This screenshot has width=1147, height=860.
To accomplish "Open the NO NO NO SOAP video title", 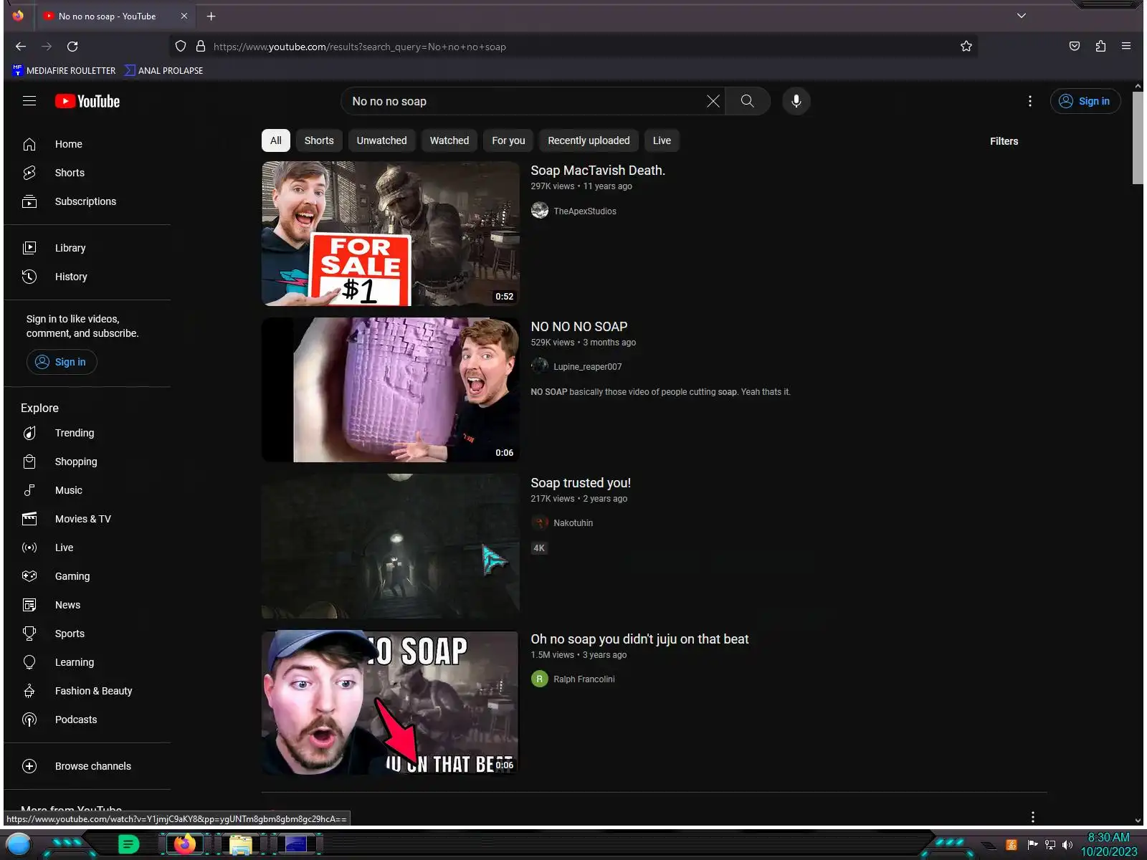I will 579,327.
